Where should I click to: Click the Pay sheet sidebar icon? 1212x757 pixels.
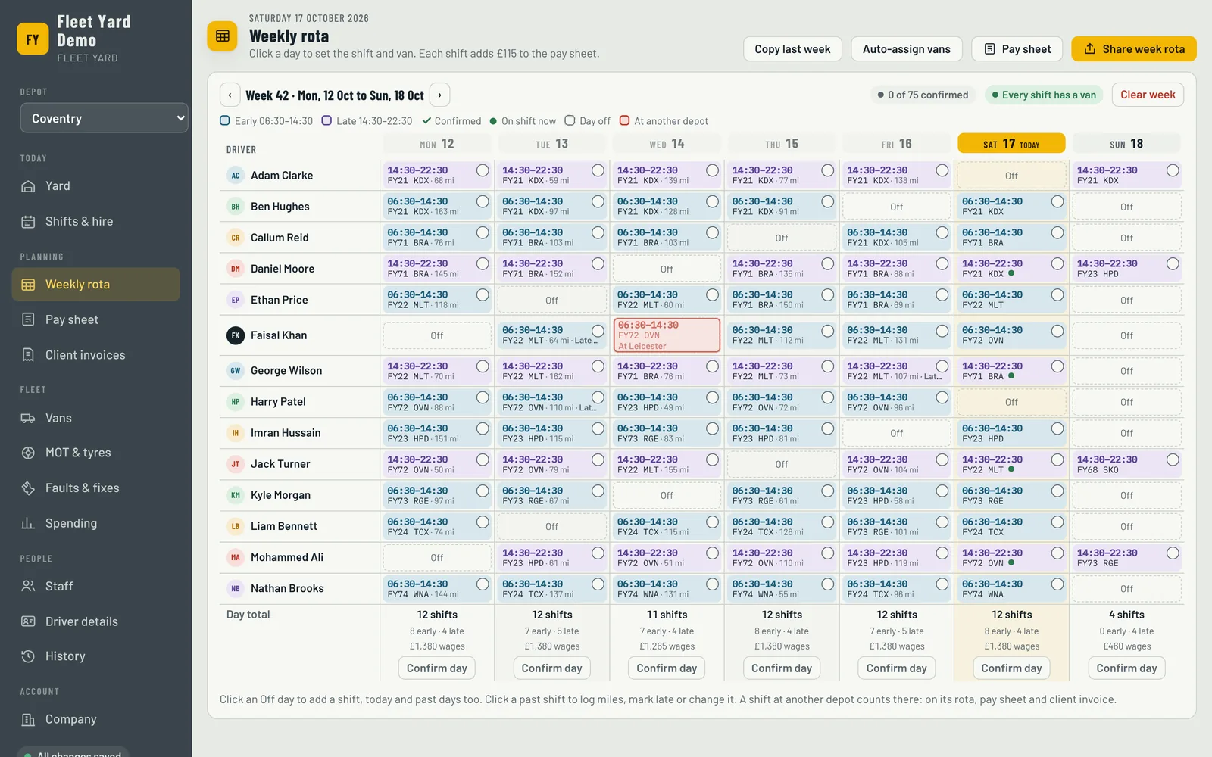click(x=28, y=319)
